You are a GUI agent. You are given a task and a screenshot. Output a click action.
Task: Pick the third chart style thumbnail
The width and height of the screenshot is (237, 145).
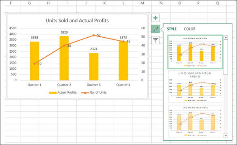tap(195, 121)
